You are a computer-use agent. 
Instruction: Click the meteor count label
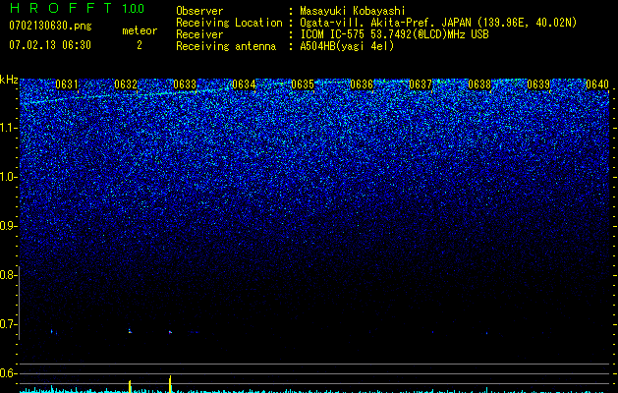(x=140, y=30)
